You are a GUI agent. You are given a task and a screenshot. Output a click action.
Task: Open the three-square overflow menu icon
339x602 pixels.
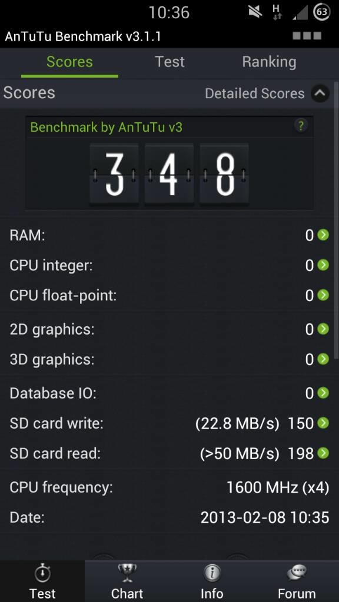tap(307, 36)
